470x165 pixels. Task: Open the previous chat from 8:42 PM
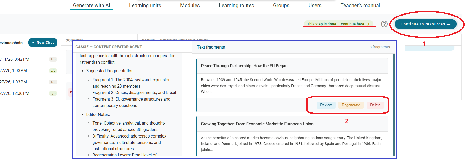click(29, 59)
